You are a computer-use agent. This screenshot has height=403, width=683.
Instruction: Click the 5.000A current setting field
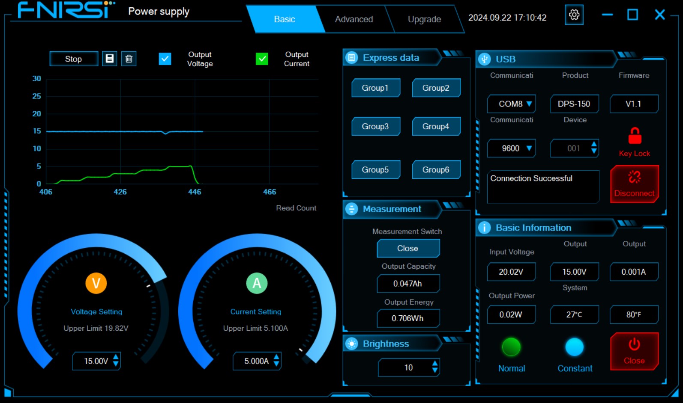(x=257, y=361)
